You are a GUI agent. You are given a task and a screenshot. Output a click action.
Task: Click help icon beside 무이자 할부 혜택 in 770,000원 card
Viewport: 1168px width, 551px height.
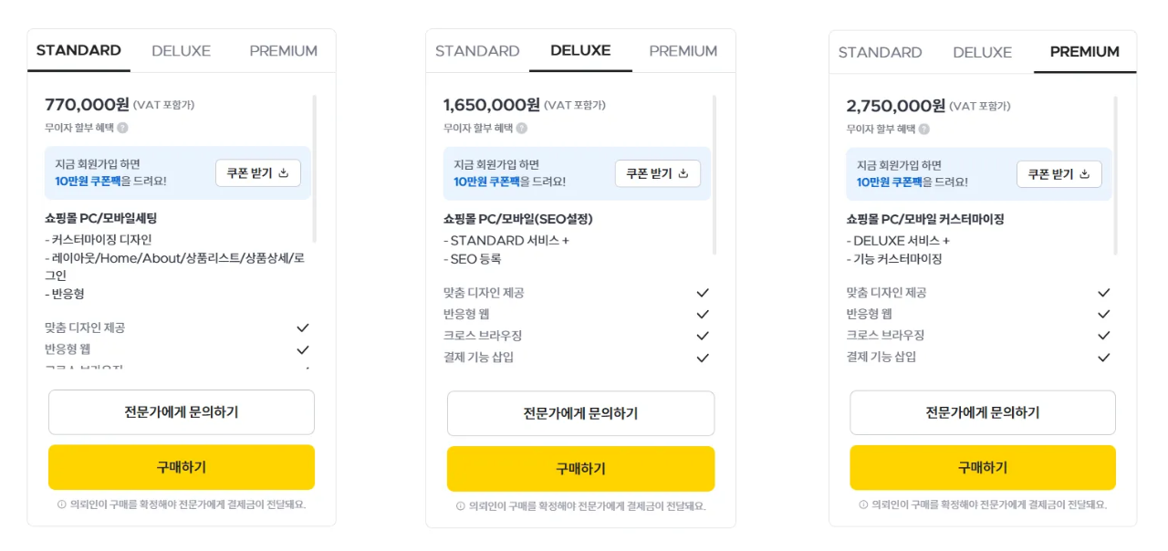122,129
